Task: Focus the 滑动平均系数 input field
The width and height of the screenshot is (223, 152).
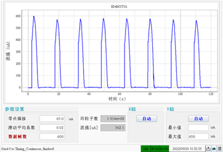Action: (x=52, y=128)
